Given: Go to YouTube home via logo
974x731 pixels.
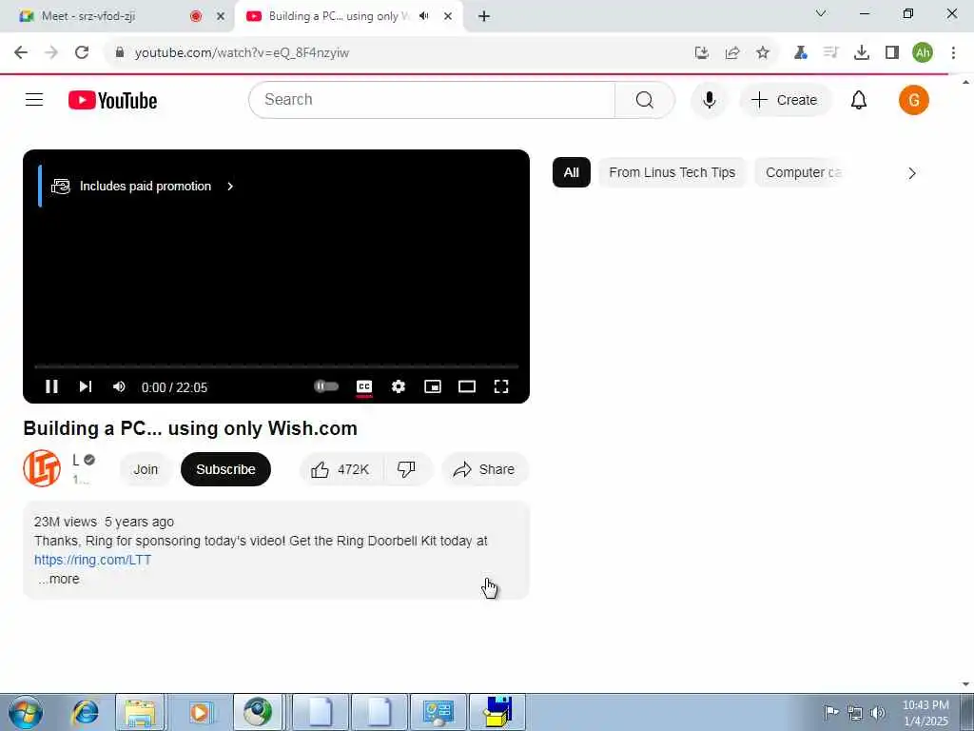Looking at the screenshot, I should [x=113, y=100].
